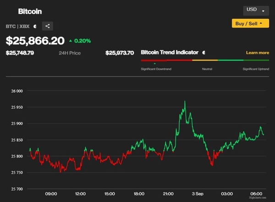Viewport: 275px width, 202px height.
Task: Click the 25 700 y-axis label
Action: pyautogui.click(x=17, y=189)
